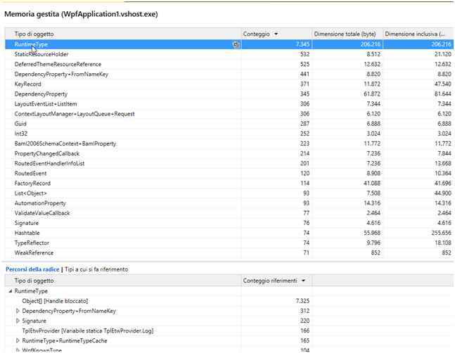The height and width of the screenshot is (353, 455).
Task: Sort by Conteggio riferimenti column header
Action: (276, 281)
